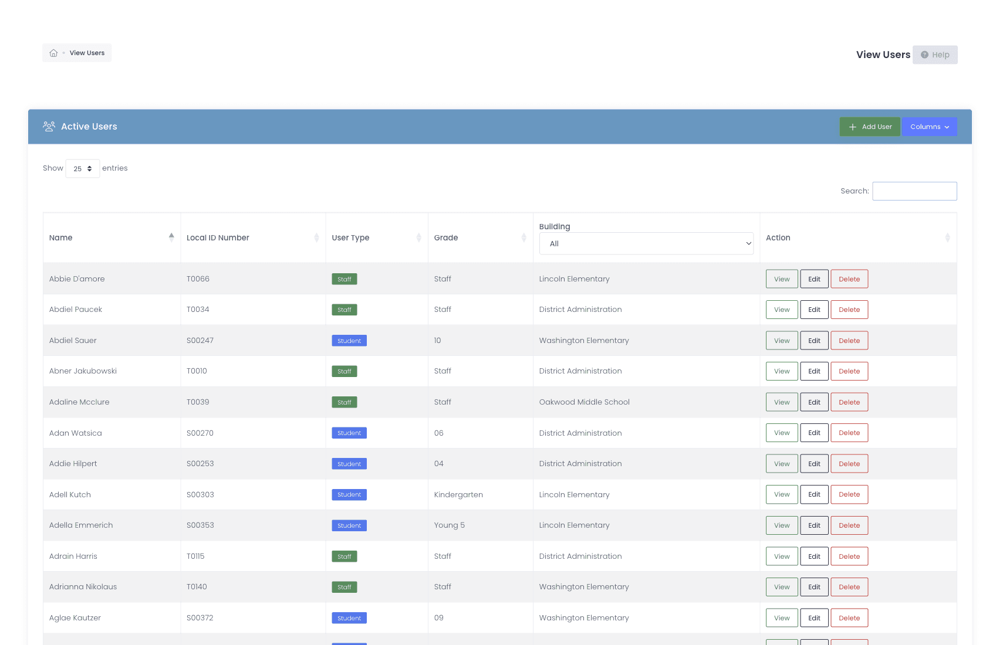Delete Adell Kutch user

pos(849,494)
